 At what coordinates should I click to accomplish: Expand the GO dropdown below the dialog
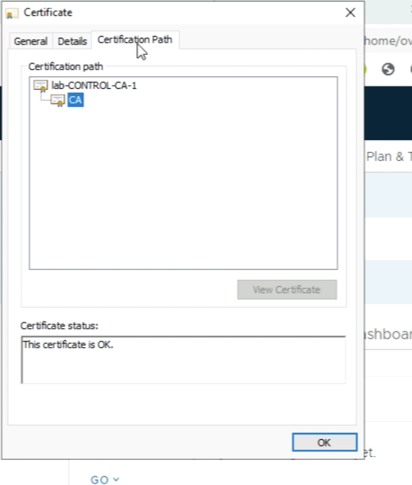click(x=105, y=479)
